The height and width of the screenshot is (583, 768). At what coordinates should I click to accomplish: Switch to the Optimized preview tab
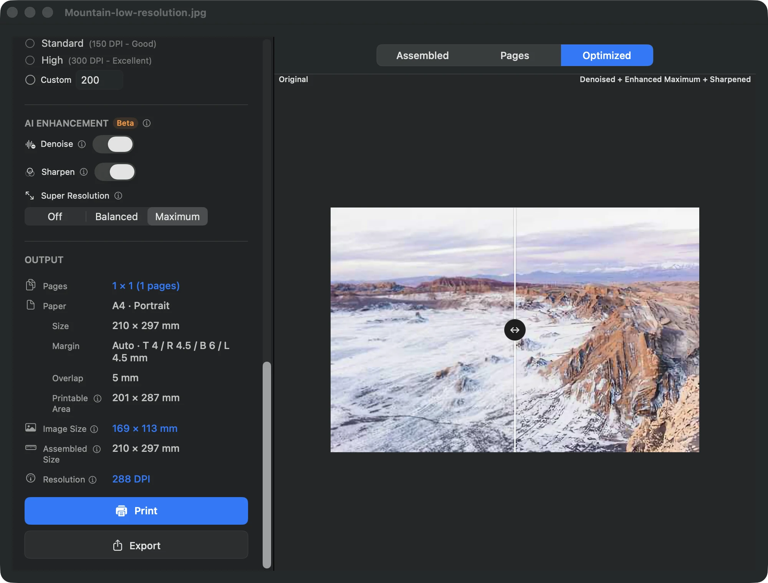click(x=607, y=56)
